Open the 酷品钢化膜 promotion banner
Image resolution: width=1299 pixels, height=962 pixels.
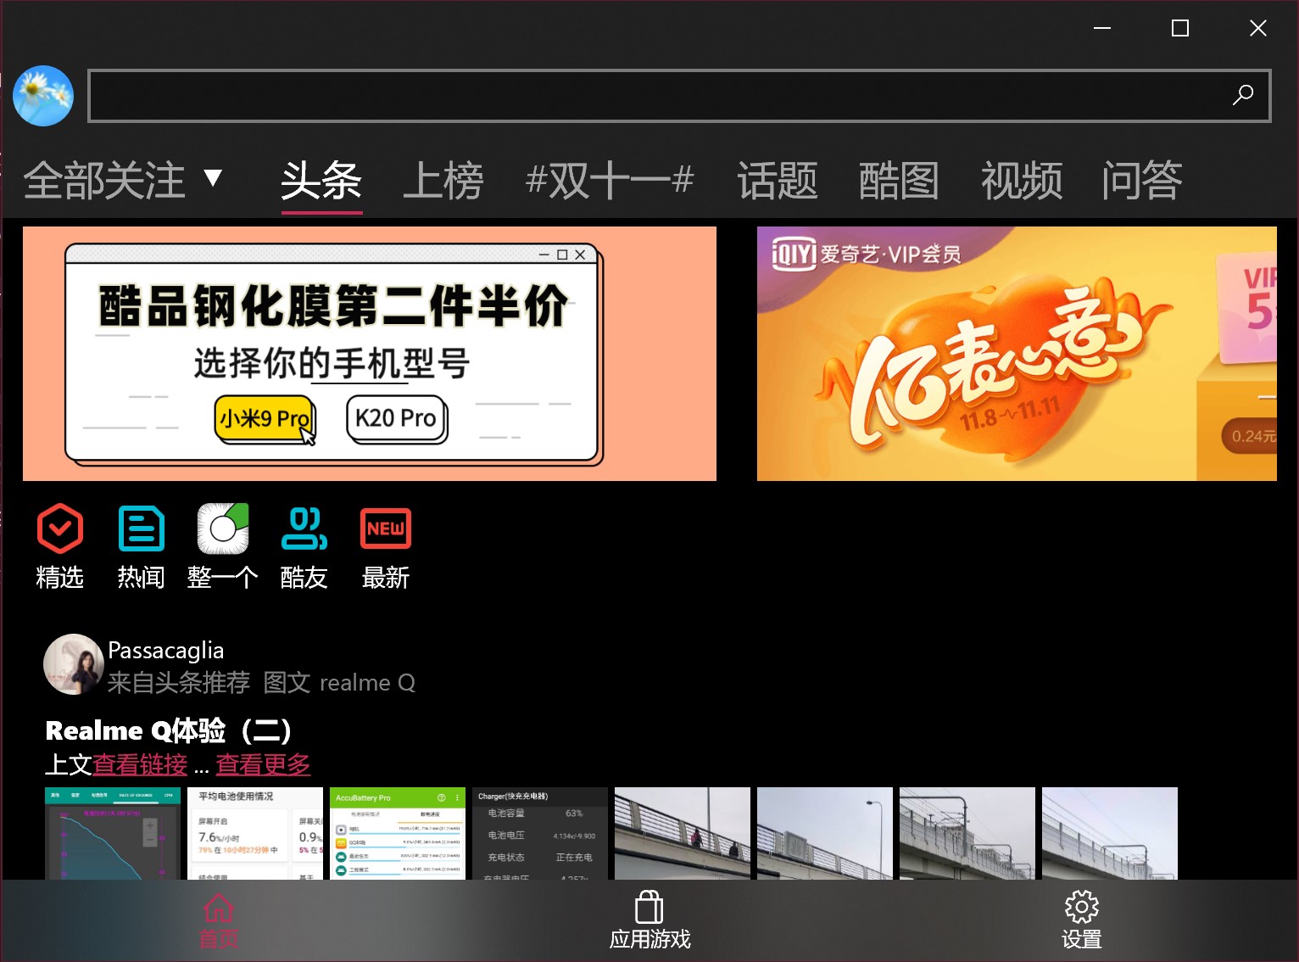pyautogui.click(x=370, y=354)
